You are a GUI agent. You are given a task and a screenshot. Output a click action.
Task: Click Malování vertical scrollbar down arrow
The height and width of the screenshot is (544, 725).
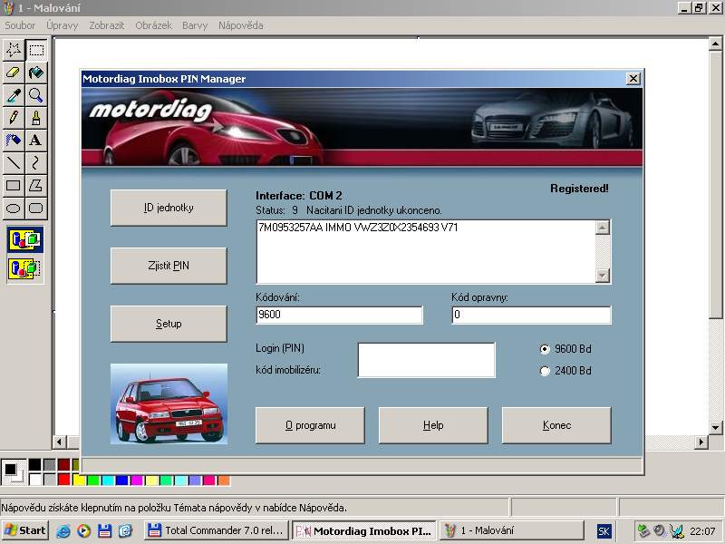(715, 427)
